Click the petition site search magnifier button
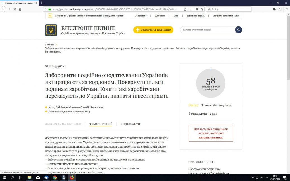The width and height of the screenshot is (290, 181). (238, 30)
